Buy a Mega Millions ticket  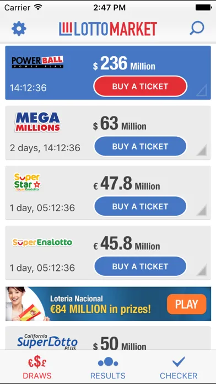click(140, 146)
